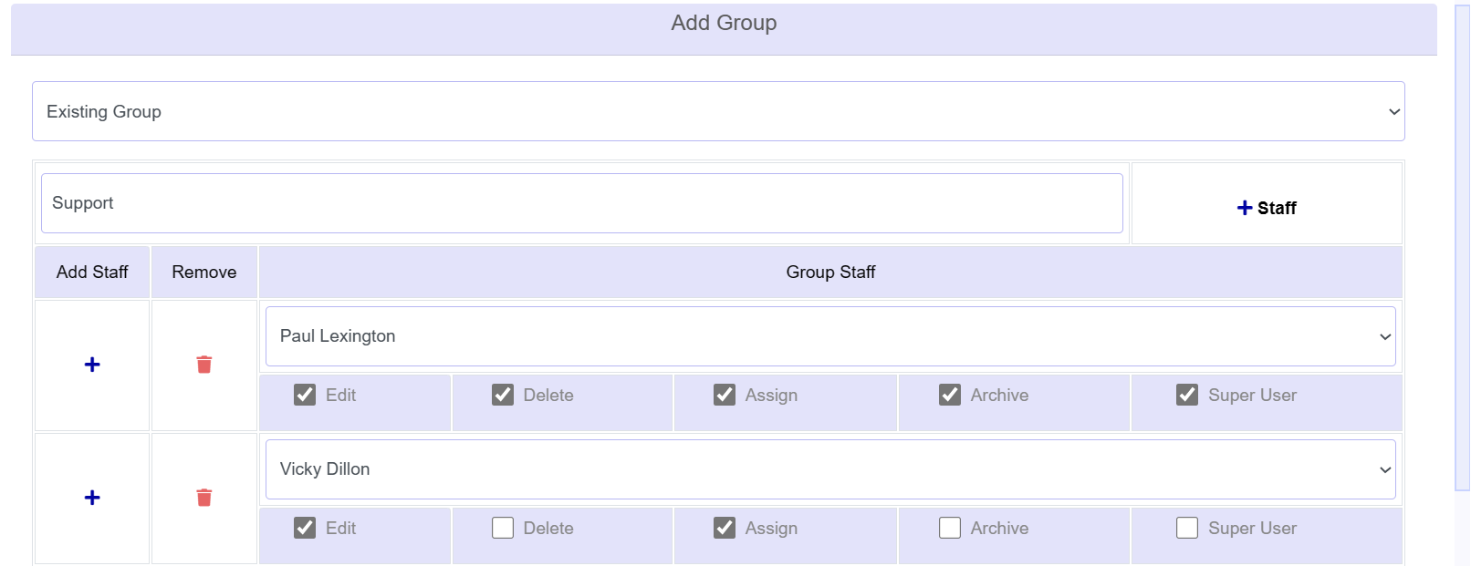Uncheck Edit permission for Paul Lexington

coord(305,395)
